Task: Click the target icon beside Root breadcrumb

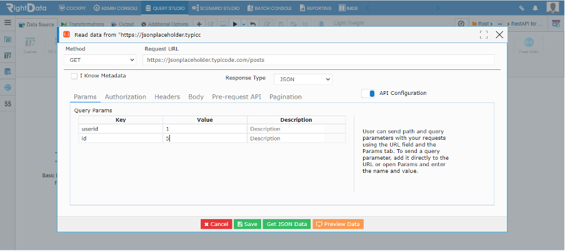Action: point(461,24)
